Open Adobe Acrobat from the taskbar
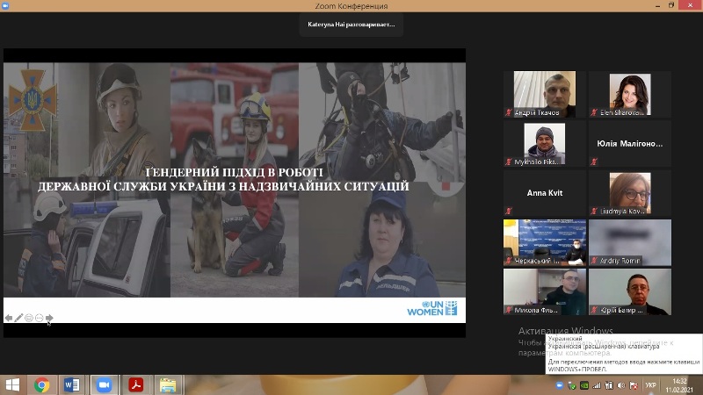 [135, 384]
